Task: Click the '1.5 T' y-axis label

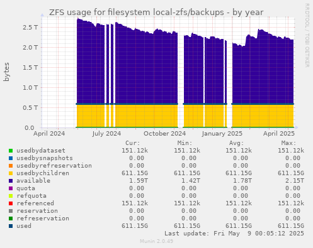Action: click(x=30, y=67)
